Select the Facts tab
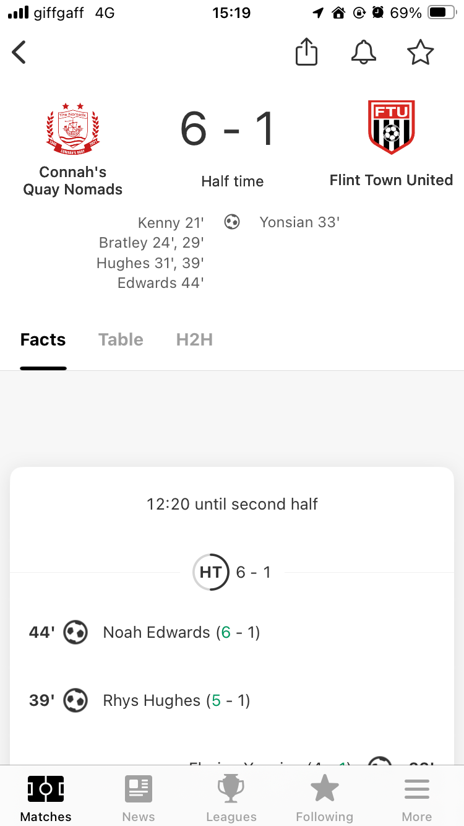The width and height of the screenshot is (464, 826). 43,339
